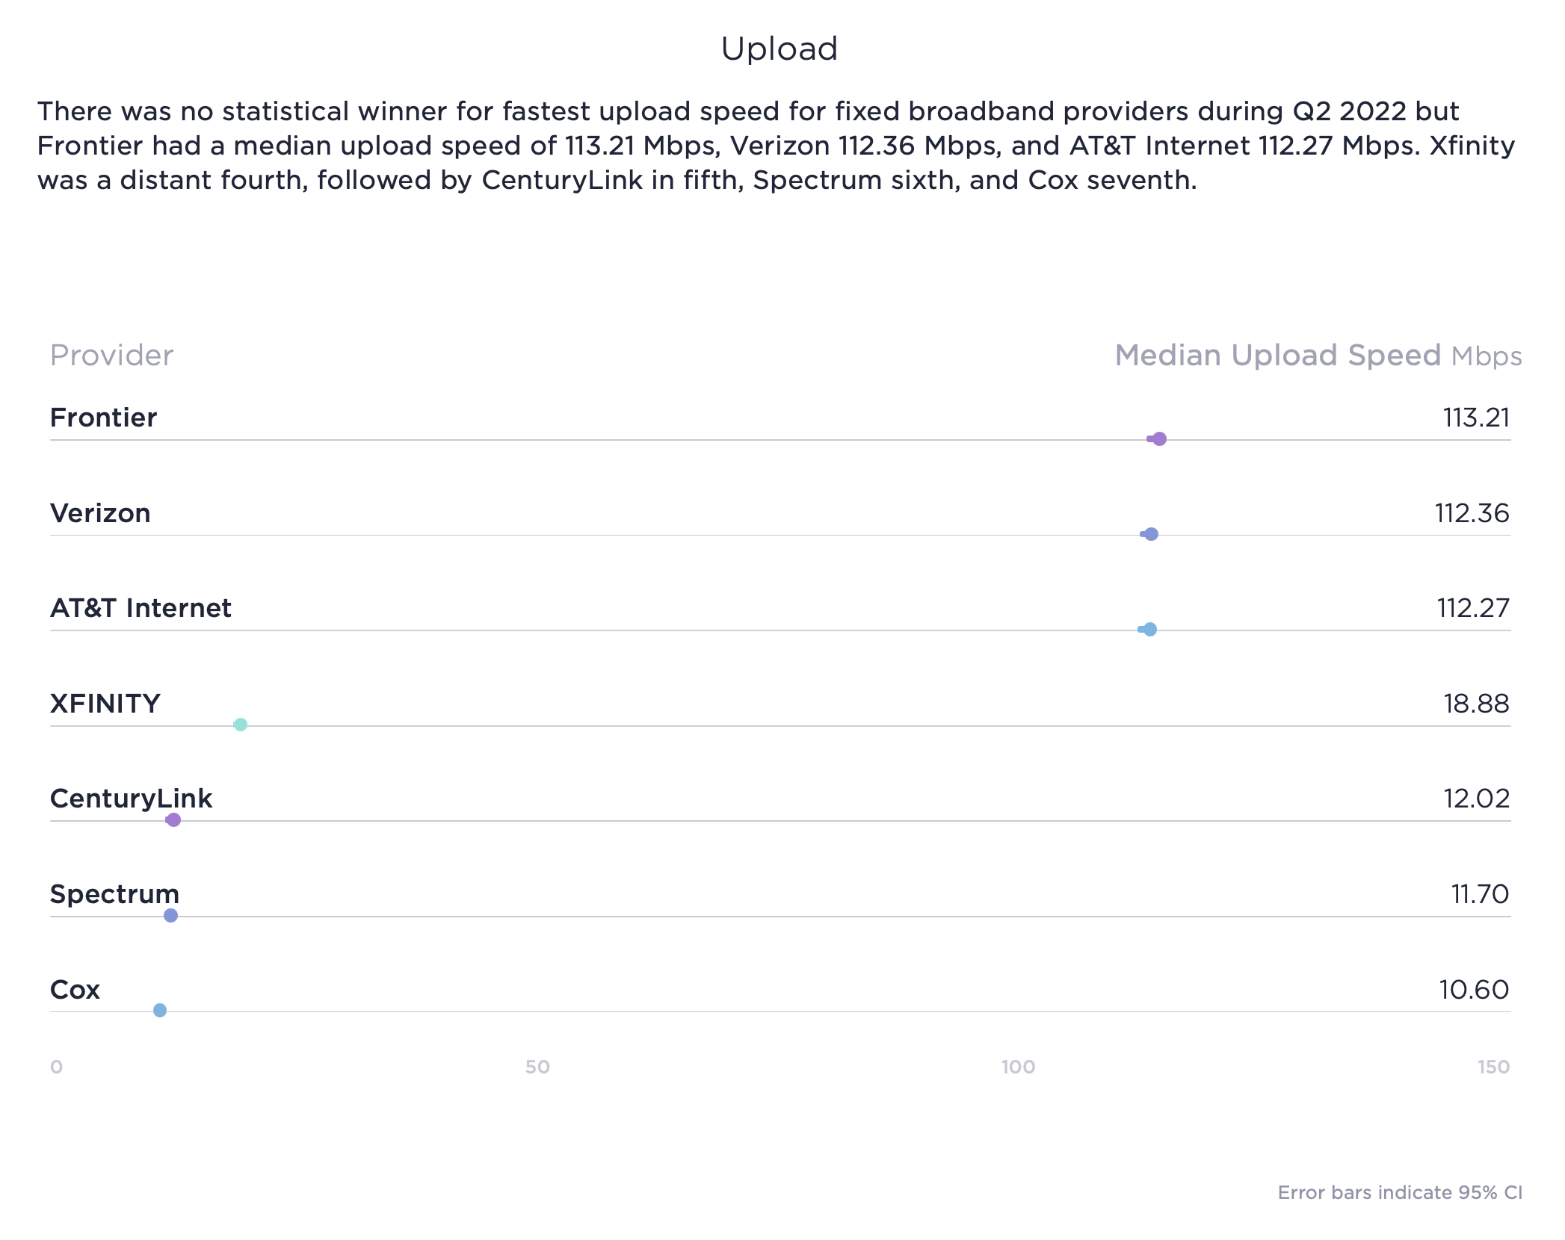Image resolution: width=1565 pixels, height=1240 pixels.
Task: Click the 100 axis tick label
Action: coord(1018,1067)
